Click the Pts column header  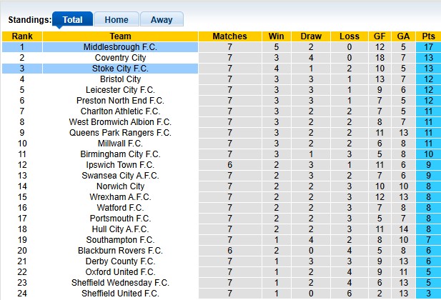pos(429,36)
